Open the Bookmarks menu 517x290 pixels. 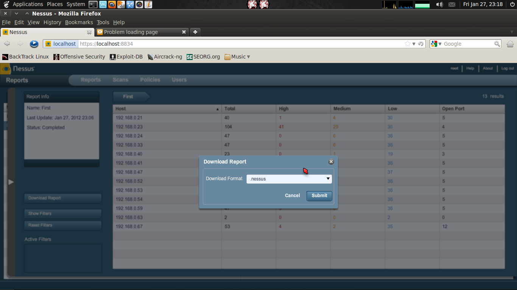79,22
